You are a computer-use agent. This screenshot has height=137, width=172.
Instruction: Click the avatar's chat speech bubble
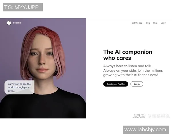coord(19,87)
